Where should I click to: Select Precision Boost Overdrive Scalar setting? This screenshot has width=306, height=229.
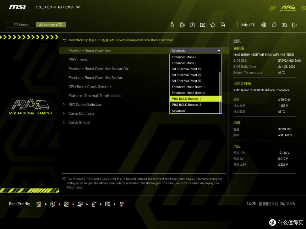(x=95, y=78)
